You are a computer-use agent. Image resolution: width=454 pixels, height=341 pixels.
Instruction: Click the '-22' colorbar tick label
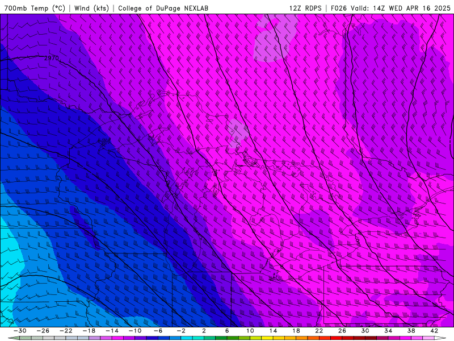66,331
